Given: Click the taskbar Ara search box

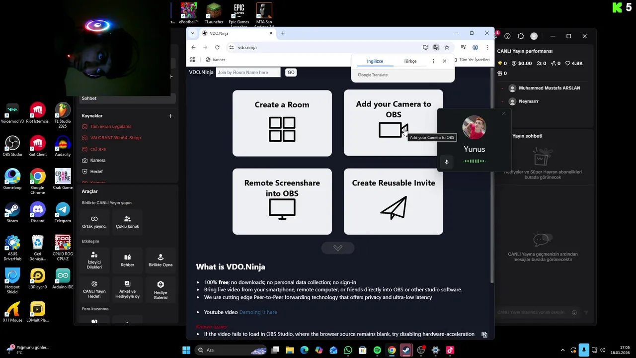Looking at the screenshot, I should pos(231,350).
